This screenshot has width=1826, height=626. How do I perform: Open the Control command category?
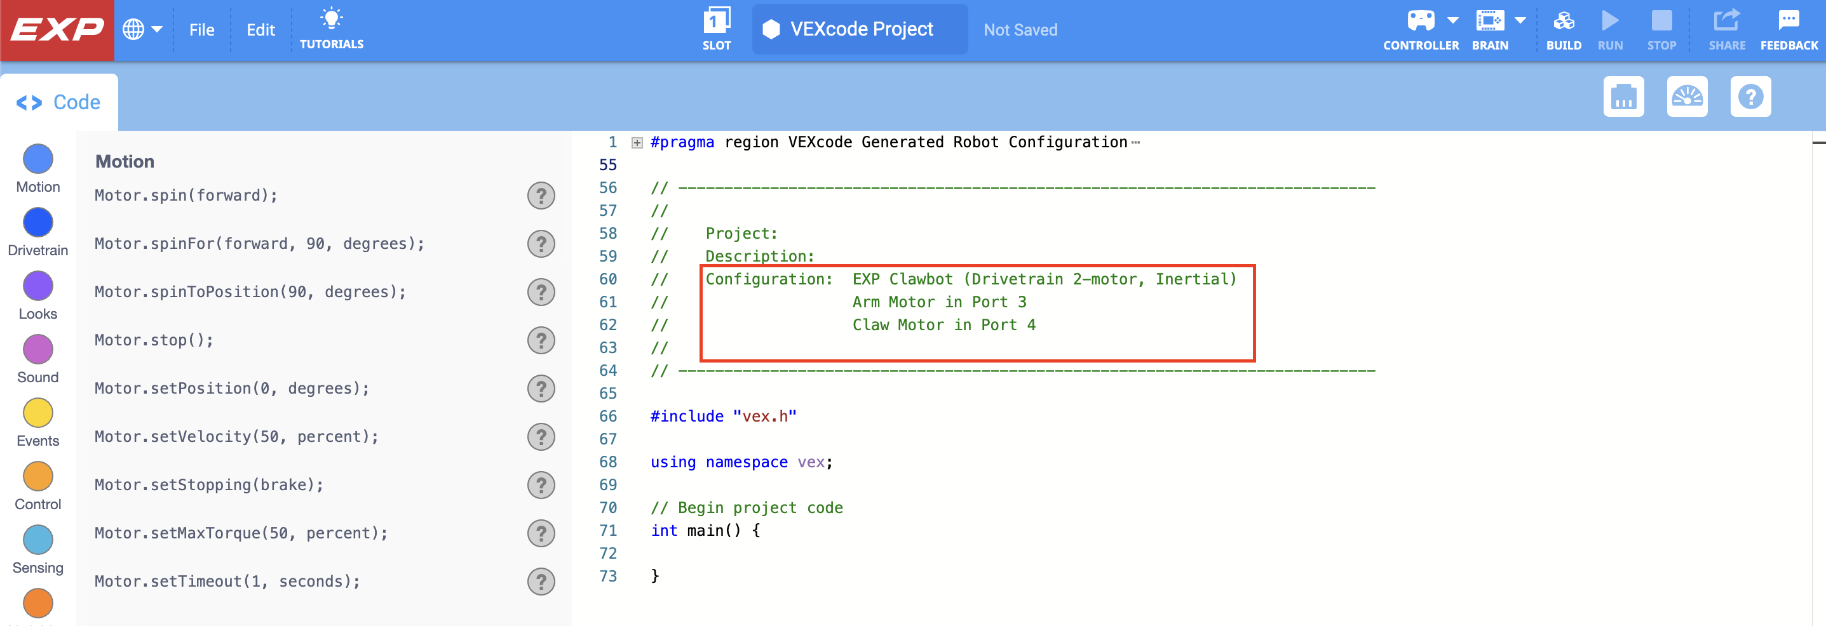point(37,476)
